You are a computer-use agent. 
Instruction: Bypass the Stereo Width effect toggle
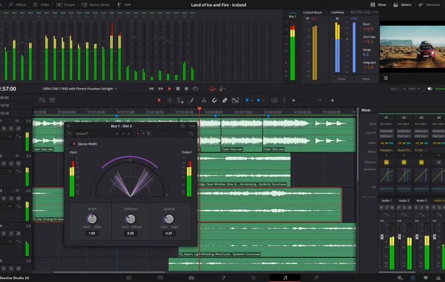(74, 143)
